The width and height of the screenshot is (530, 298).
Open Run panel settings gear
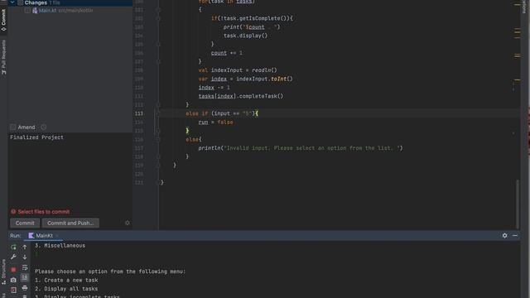click(504, 235)
